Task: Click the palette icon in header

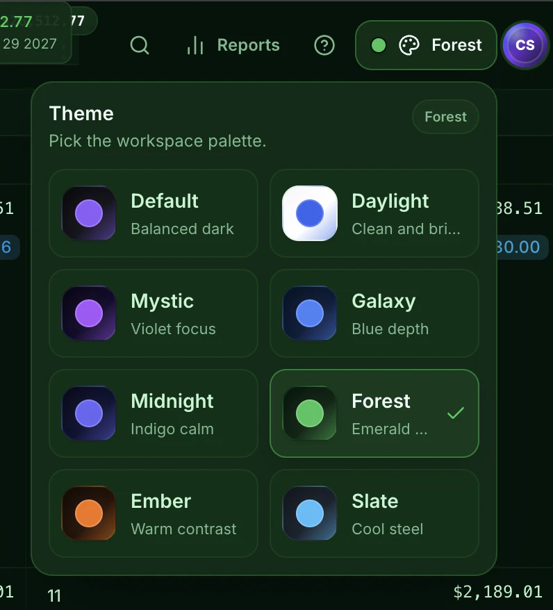Action: 409,45
